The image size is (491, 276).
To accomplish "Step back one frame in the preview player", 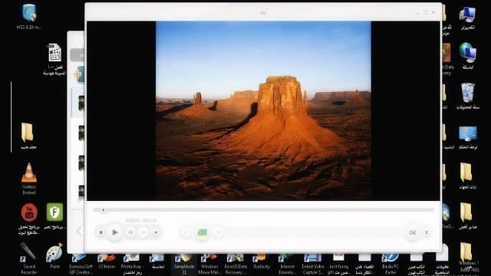I will (130, 232).
